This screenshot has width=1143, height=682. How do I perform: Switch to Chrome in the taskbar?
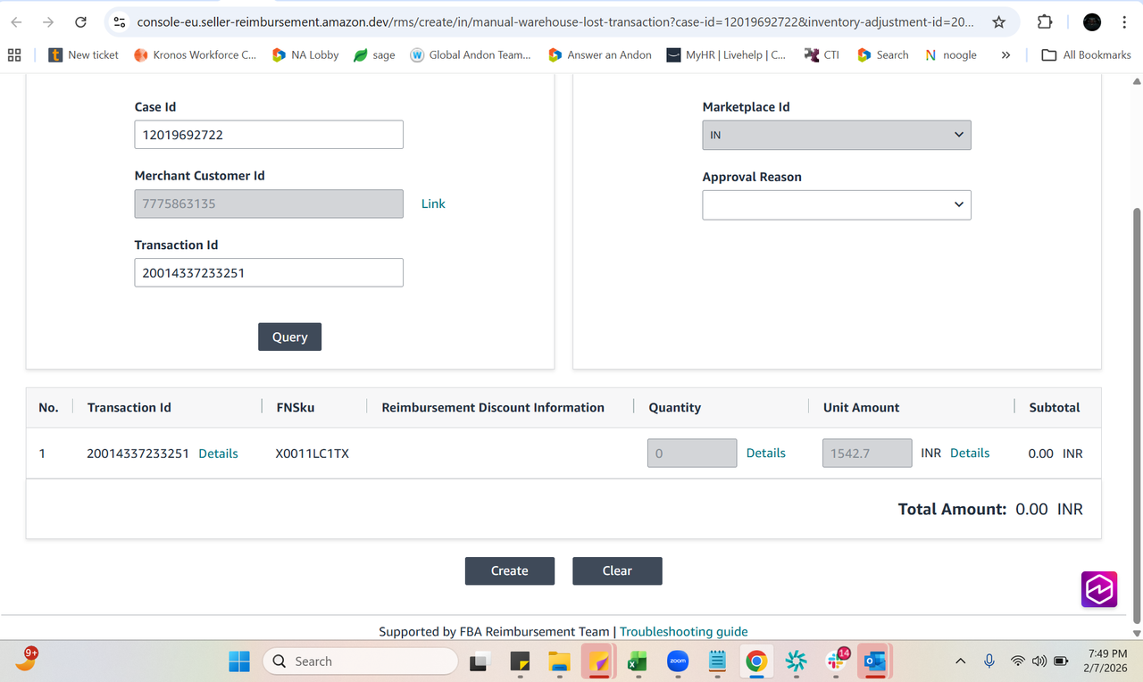point(756,661)
